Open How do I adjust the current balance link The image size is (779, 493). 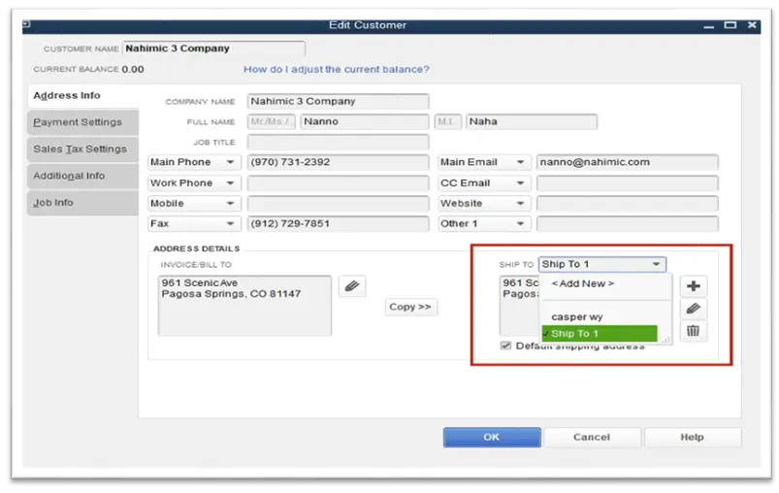click(x=337, y=69)
